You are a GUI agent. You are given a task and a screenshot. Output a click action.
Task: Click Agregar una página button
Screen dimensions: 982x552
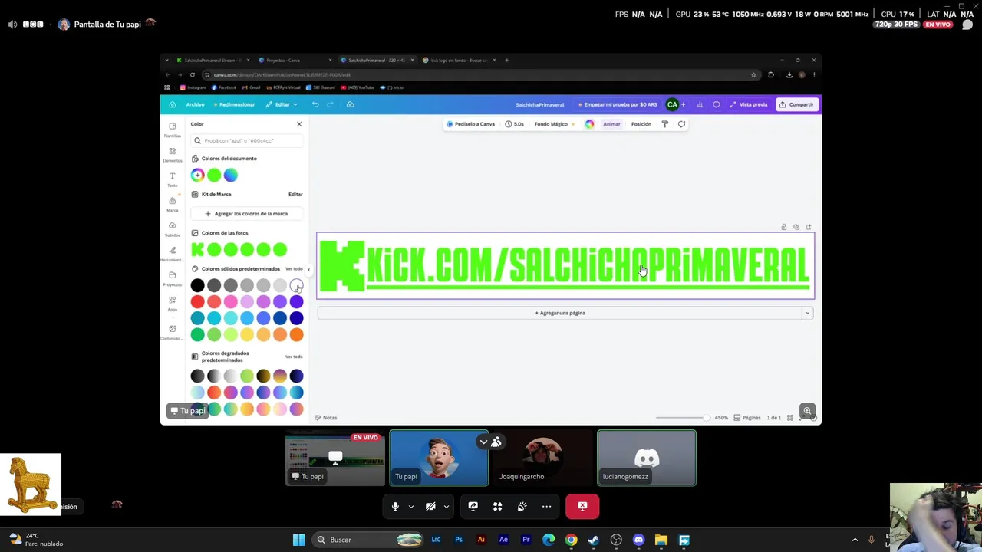[560, 313]
